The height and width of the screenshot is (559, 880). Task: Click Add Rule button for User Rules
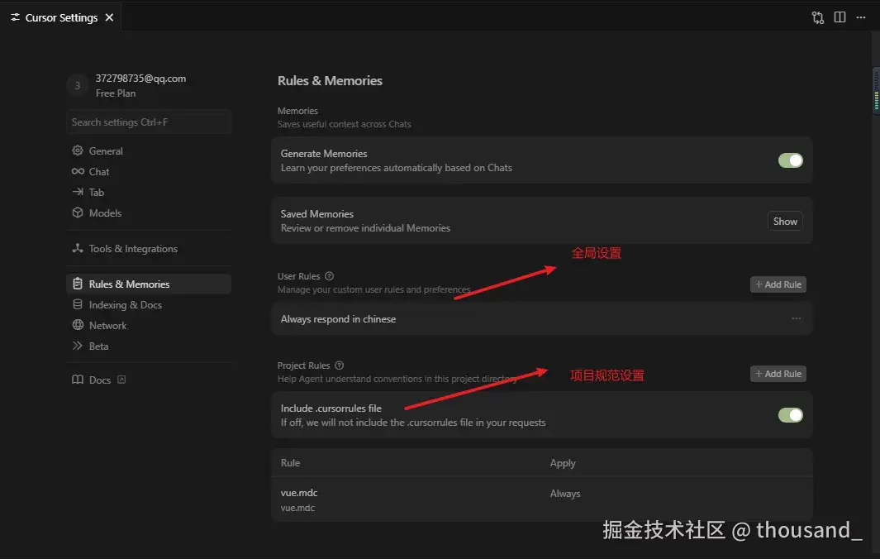tap(778, 284)
